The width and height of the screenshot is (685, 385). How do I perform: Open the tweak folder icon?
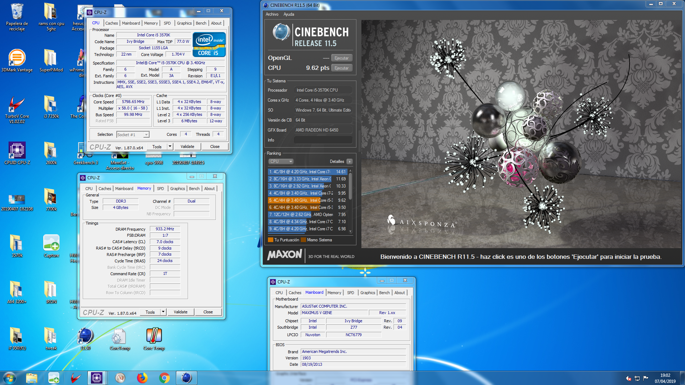[51, 339]
